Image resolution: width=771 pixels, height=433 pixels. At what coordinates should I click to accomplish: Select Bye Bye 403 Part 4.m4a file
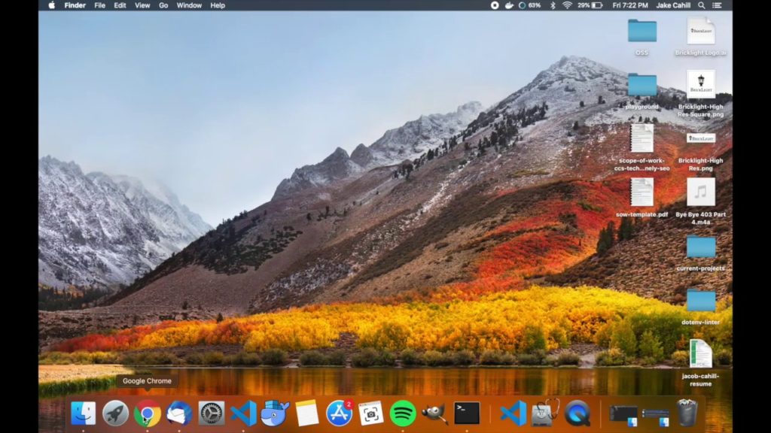tap(701, 201)
